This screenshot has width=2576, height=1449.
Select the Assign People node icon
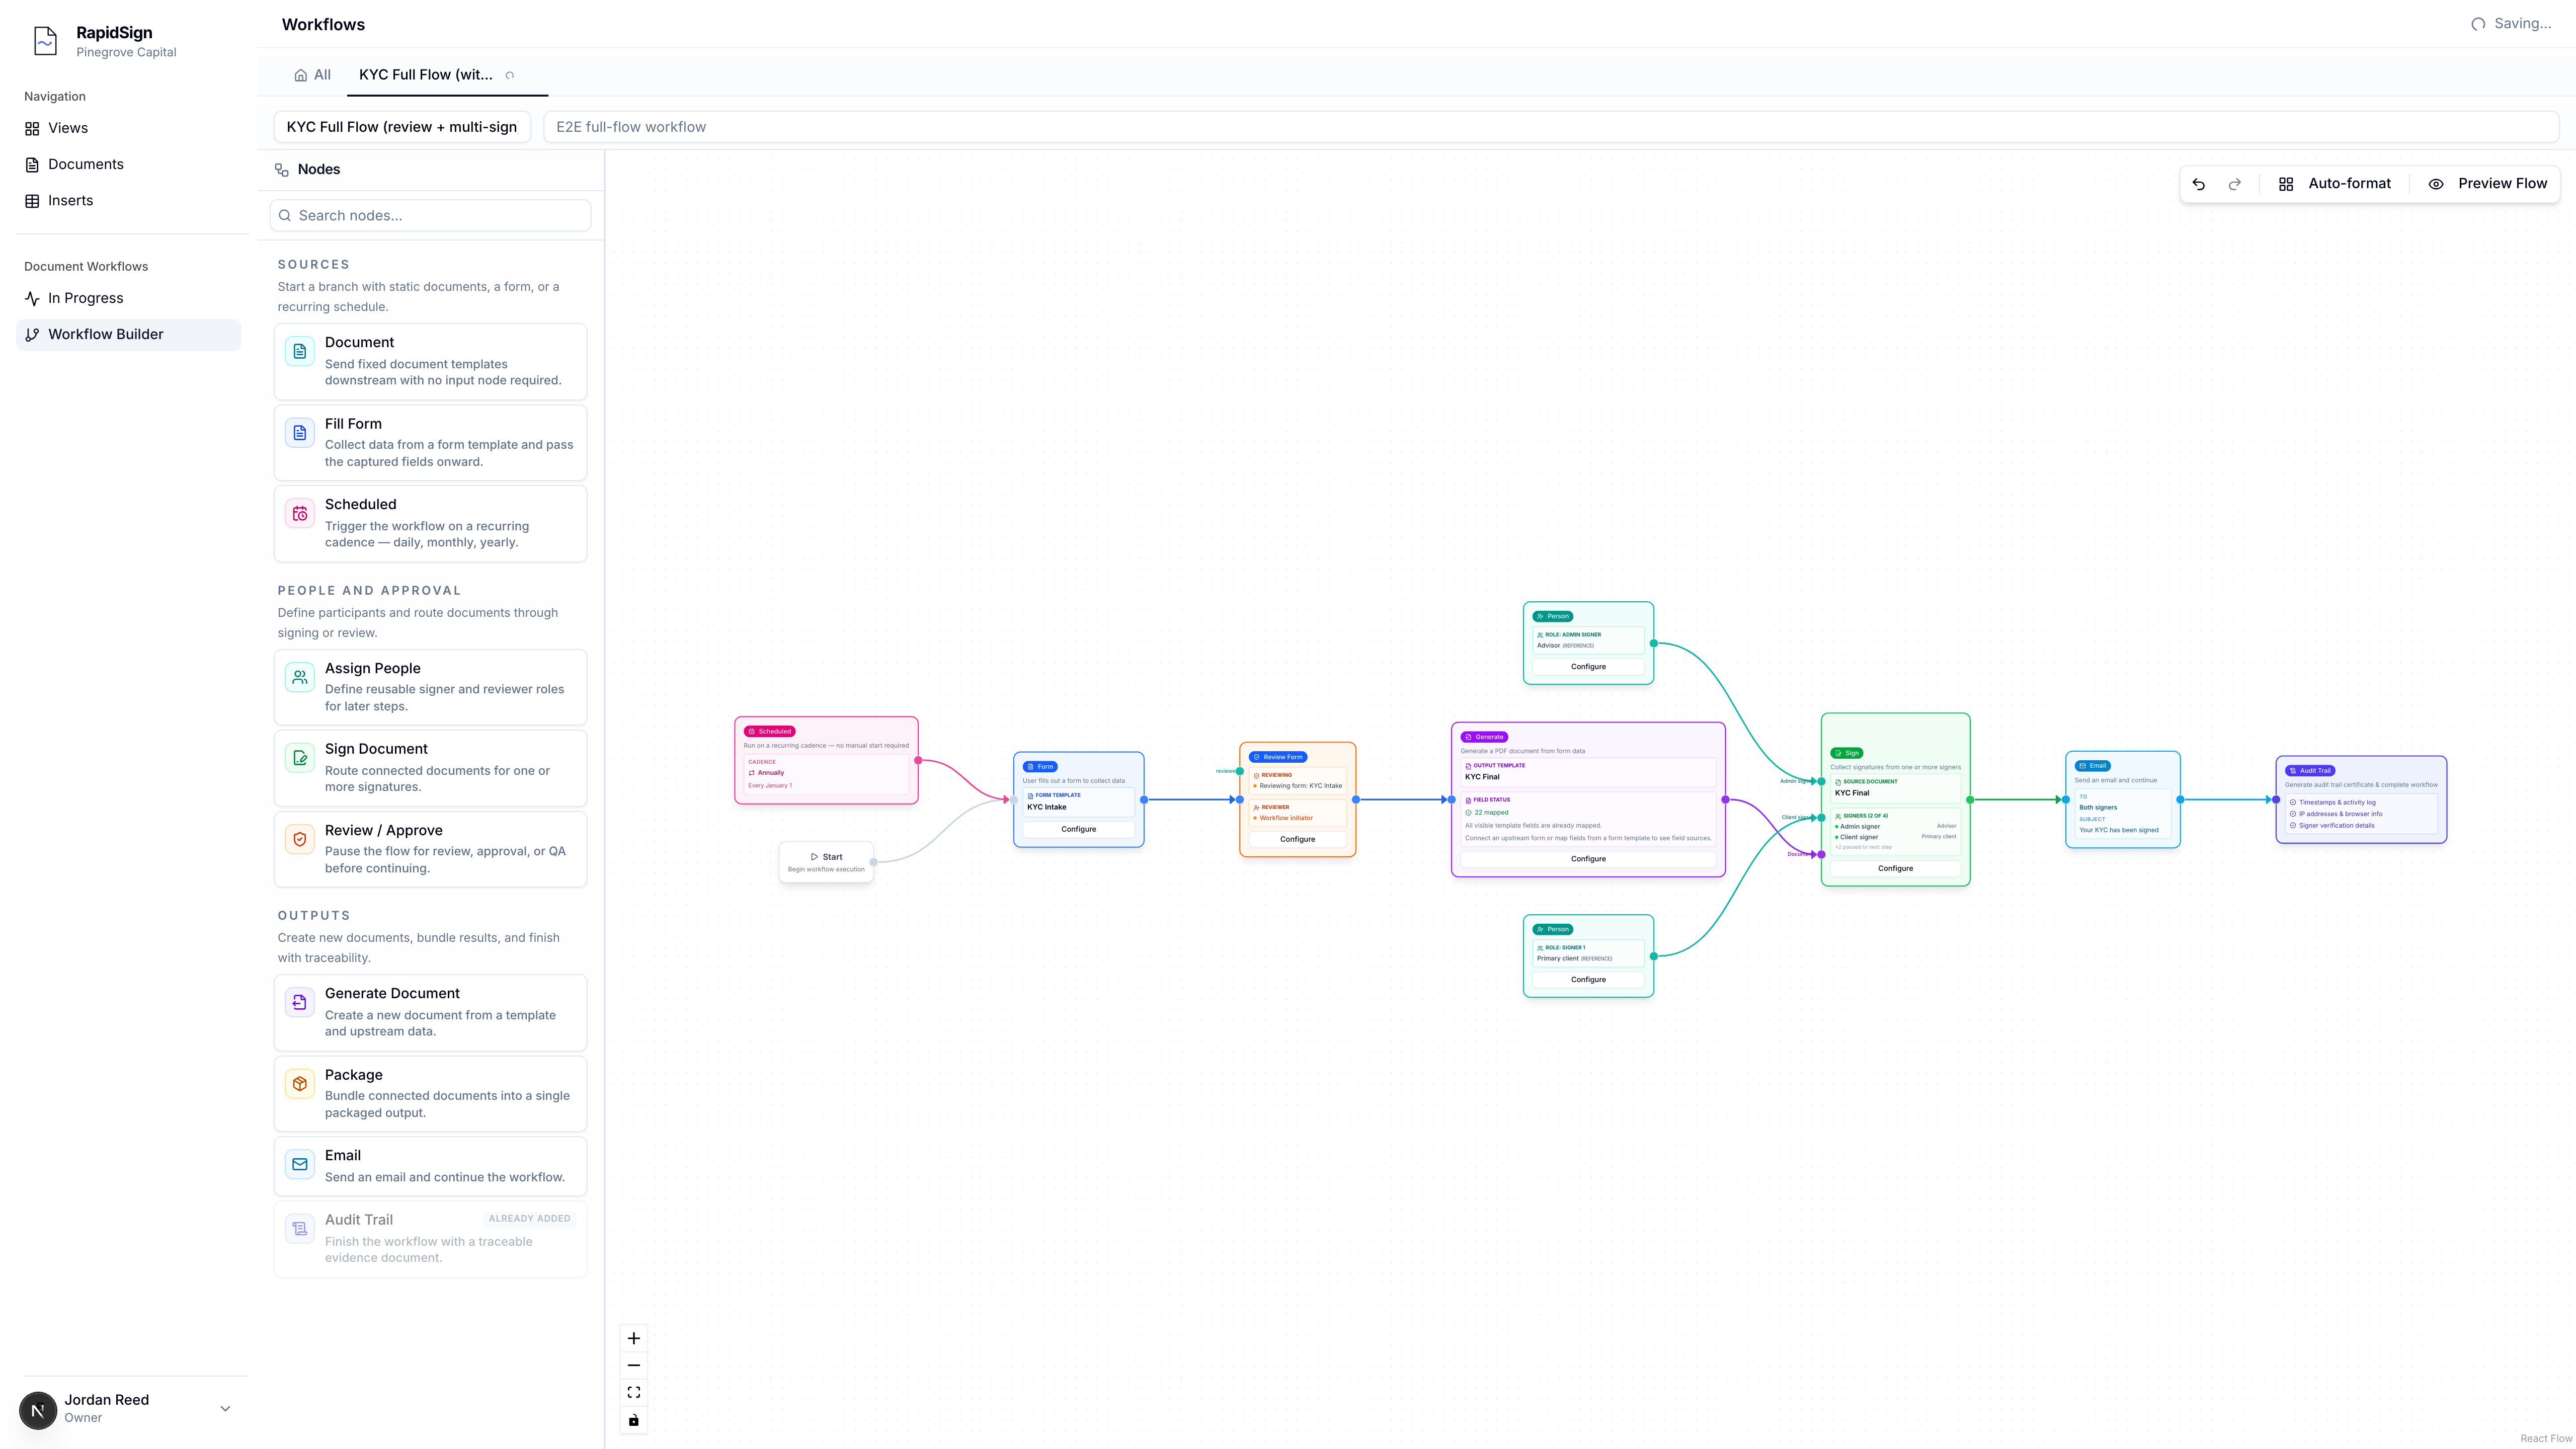(299, 677)
